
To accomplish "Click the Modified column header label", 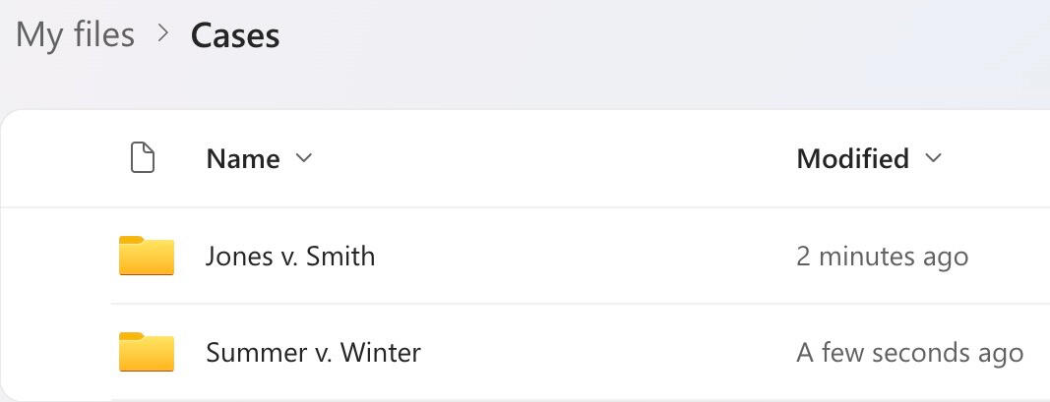I will [852, 158].
